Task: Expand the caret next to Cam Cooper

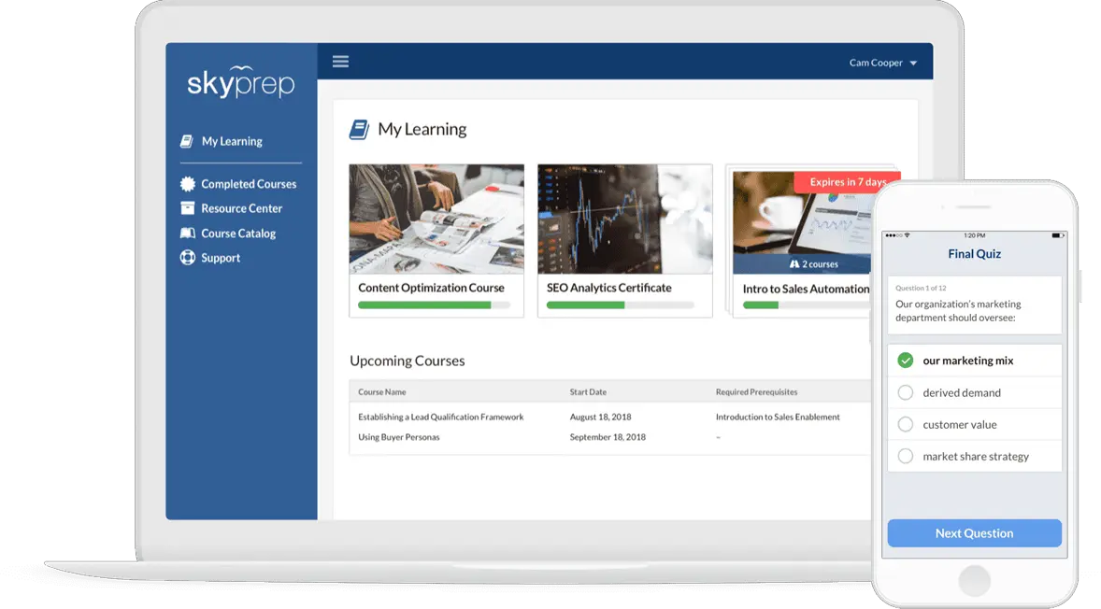Action: pyautogui.click(x=913, y=64)
